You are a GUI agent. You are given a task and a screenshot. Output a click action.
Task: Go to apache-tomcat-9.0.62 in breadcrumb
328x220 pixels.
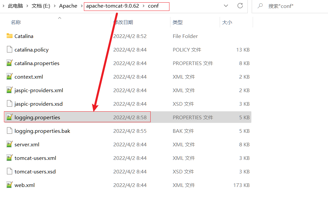(113, 6)
